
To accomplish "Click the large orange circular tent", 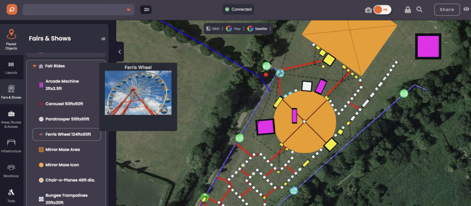I will tap(305, 122).
